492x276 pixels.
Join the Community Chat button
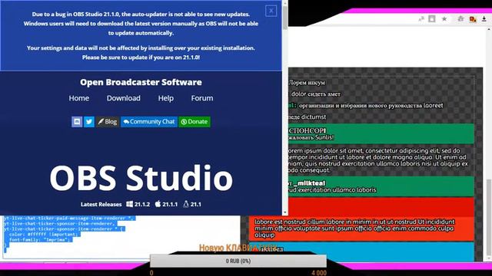(149, 122)
